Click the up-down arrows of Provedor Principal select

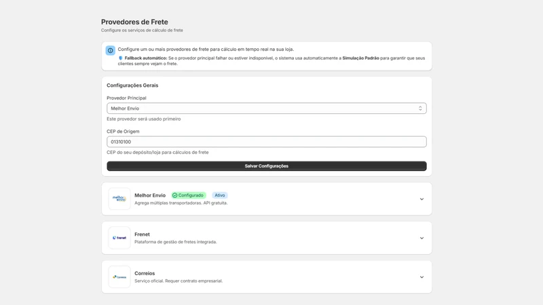coord(420,108)
